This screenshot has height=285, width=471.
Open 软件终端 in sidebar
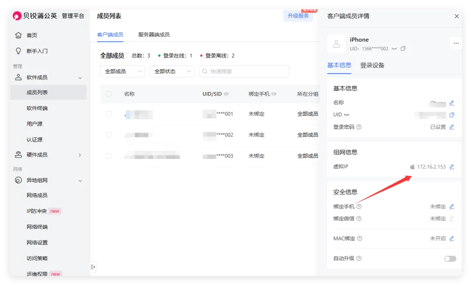(37, 108)
